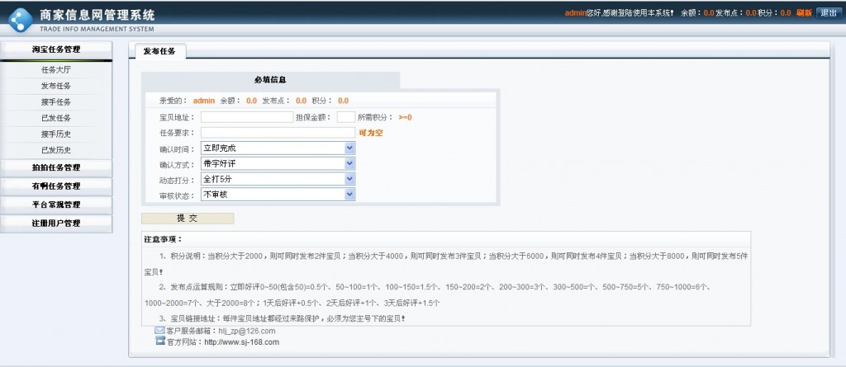Image resolution: width=846 pixels, height=367 pixels.
Task: Click the orange 可为空 hint text
Action: (x=371, y=133)
